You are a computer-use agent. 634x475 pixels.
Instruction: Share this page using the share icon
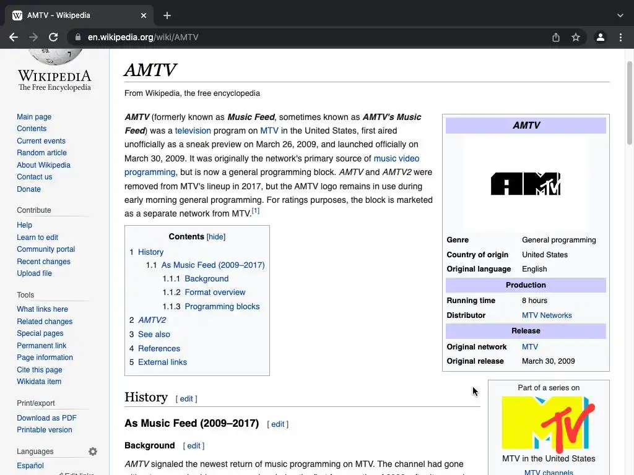click(x=556, y=37)
